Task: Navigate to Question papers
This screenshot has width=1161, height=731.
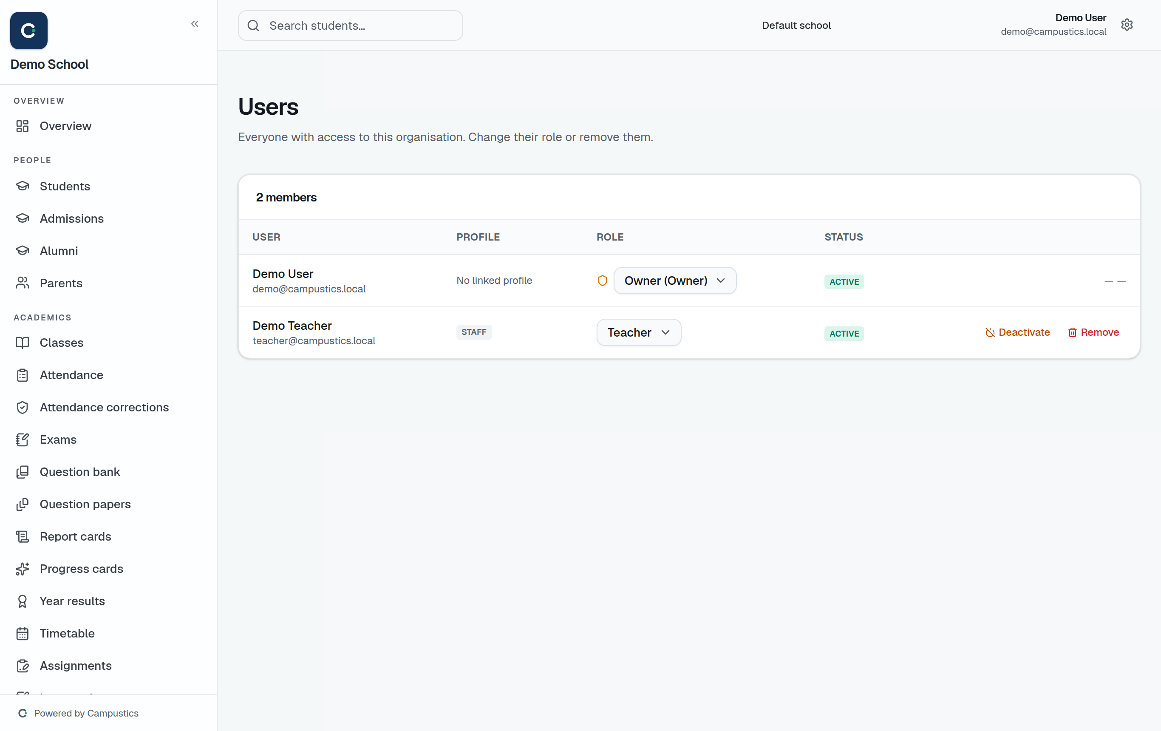Action: coord(85,504)
